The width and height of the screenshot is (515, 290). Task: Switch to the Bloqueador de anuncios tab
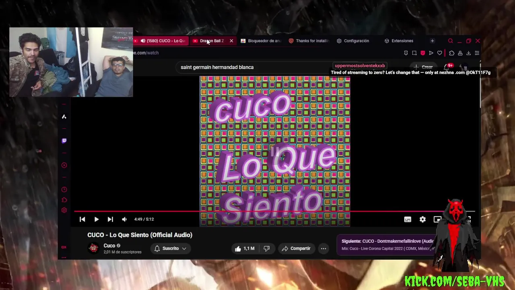coord(261,41)
